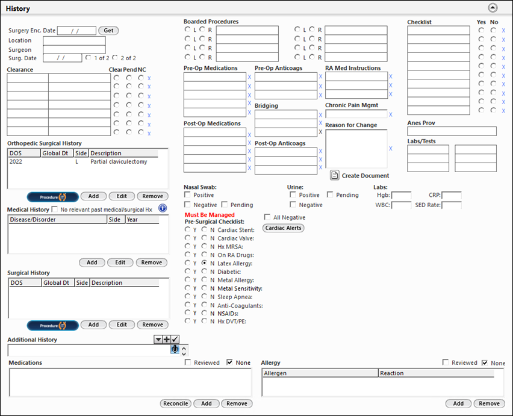Clear the last Checklist row with its X

pyautogui.click(x=503, y=111)
